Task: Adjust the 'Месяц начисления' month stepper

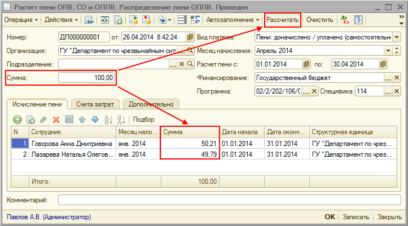Action: click(396, 50)
